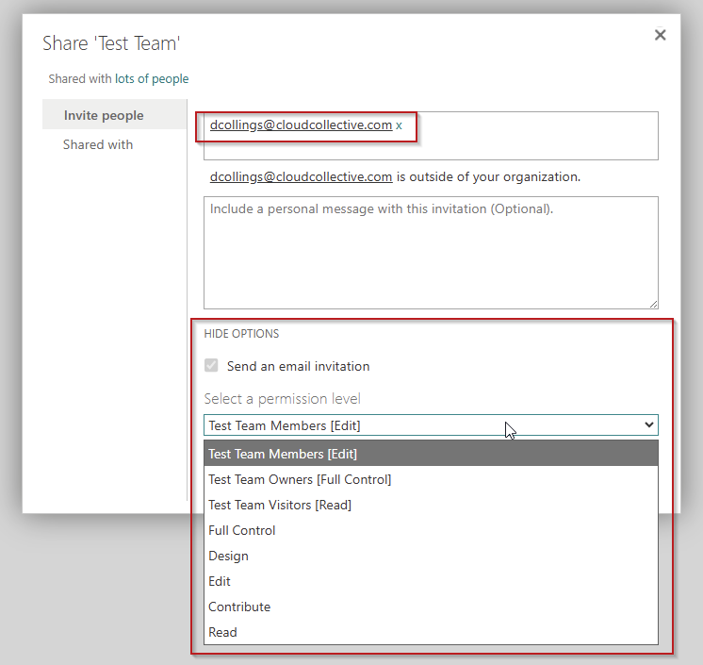
Task: Click dcollings@cloudcollective.com recipient in invite box
Action: pyautogui.click(x=301, y=125)
